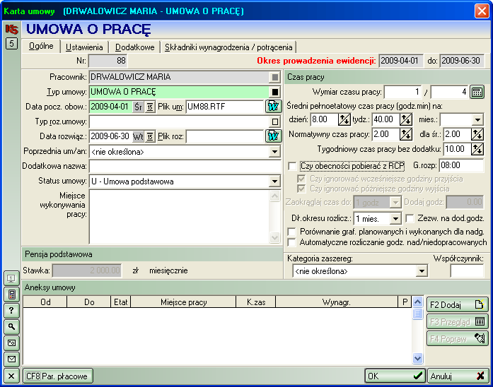Open Składniki wynagrodzenia / potrącenia tab

pyautogui.click(x=228, y=47)
